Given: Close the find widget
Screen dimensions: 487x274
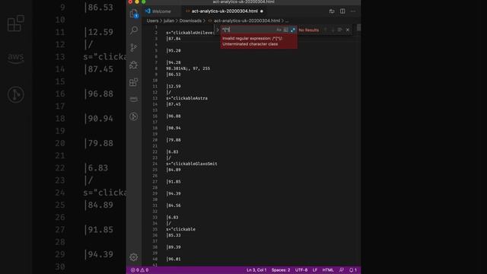Looking at the screenshot, I should click(x=348, y=30).
